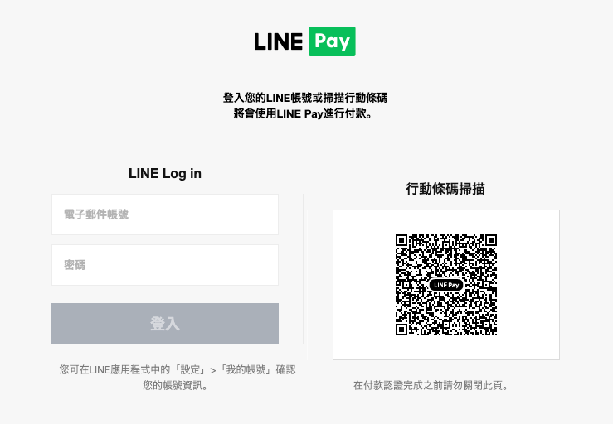This screenshot has width=613, height=424.
Task: Click the LINE Pay logo at top
Action: click(x=304, y=41)
